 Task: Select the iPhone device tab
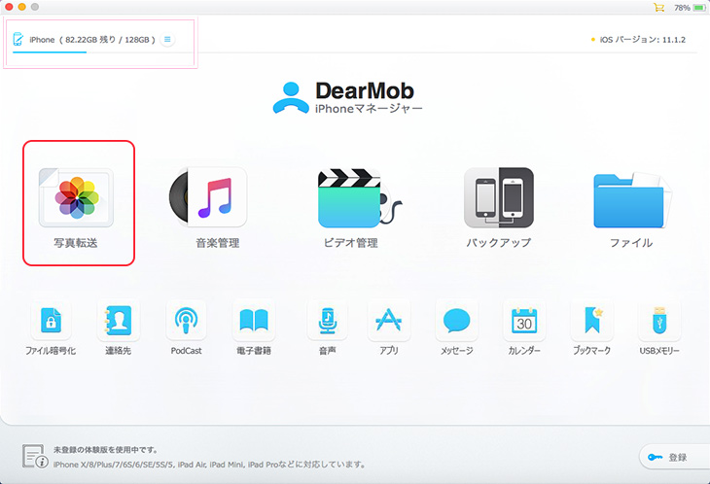click(93, 41)
